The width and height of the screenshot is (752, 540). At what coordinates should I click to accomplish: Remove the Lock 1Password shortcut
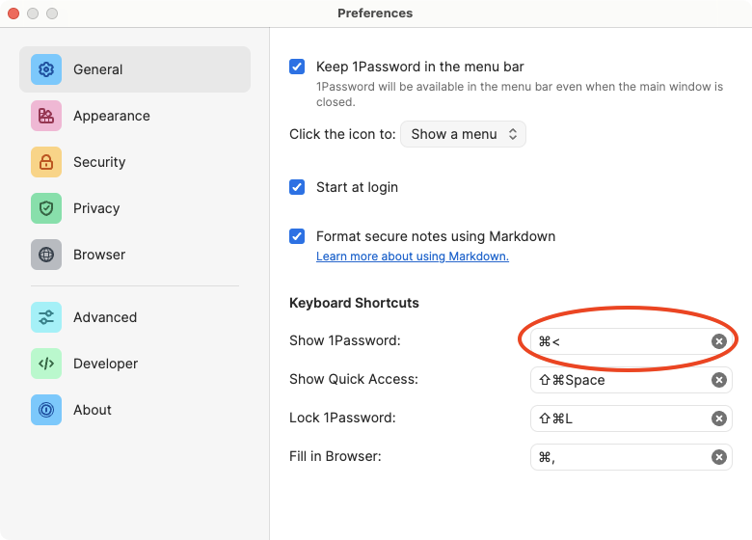click(718, 418)
